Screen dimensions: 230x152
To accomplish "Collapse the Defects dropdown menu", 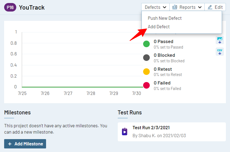I will pyautogui.click(x=156, y=7).
